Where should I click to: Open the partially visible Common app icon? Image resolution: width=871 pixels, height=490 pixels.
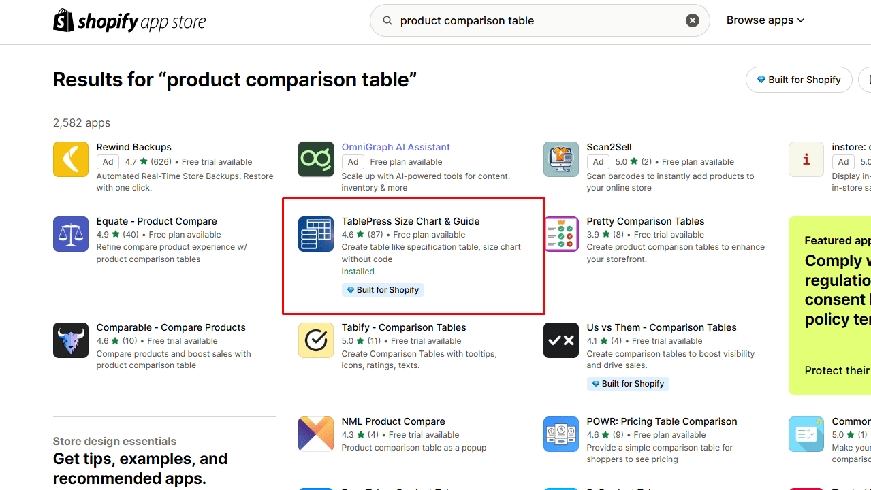coord(806,434)
